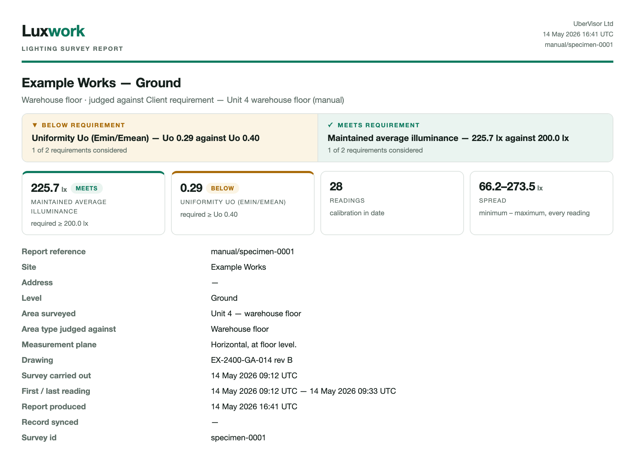Screen dimensions: 635x467
Task: Click the drawing number EX-2400-GA-014 rev B
Action: pyautogui.click(x=252, y=360)
